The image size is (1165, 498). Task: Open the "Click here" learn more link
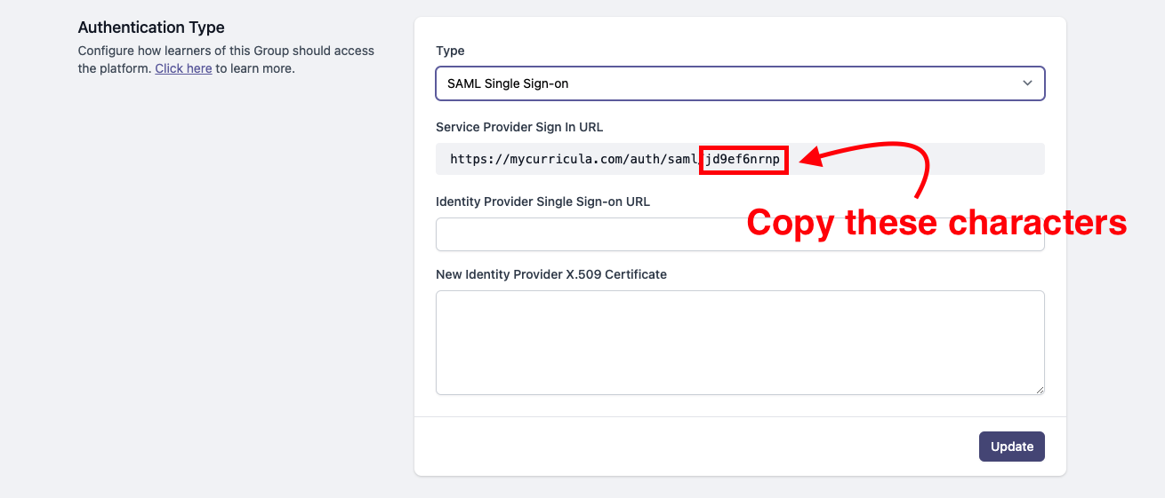coord(183,68)
